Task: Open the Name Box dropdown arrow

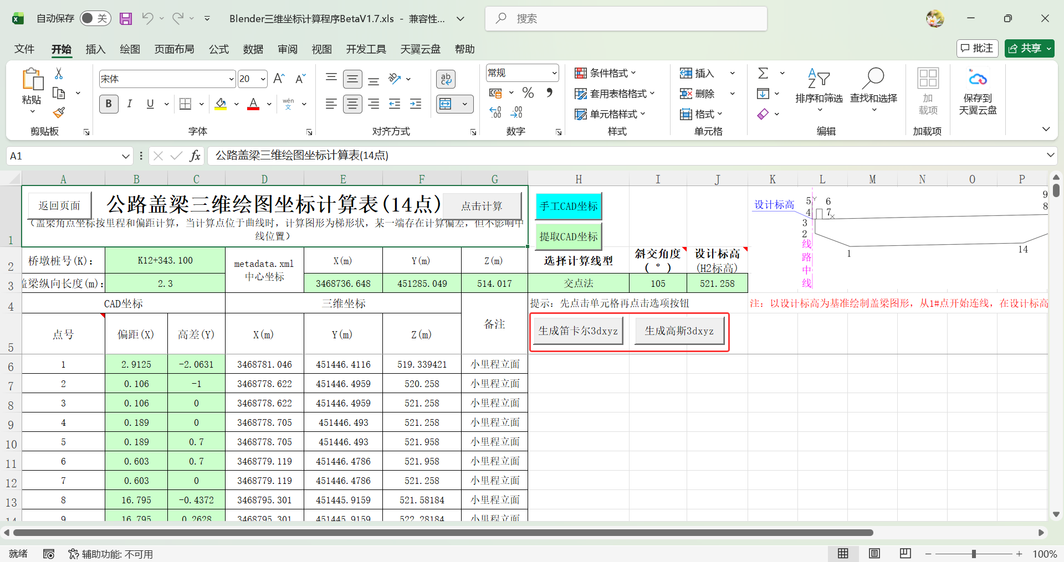Action: pos(125,156)
